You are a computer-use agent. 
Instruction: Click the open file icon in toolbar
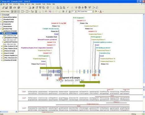click(x=3, y=7)
